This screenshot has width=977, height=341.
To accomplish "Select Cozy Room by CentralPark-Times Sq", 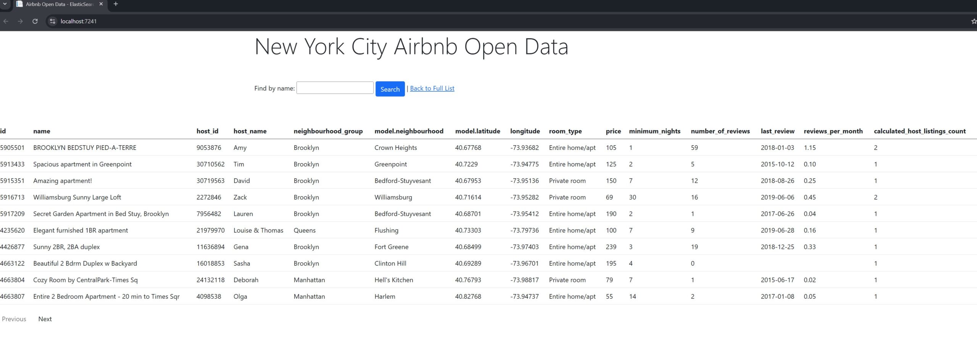I will pos(85,280).
